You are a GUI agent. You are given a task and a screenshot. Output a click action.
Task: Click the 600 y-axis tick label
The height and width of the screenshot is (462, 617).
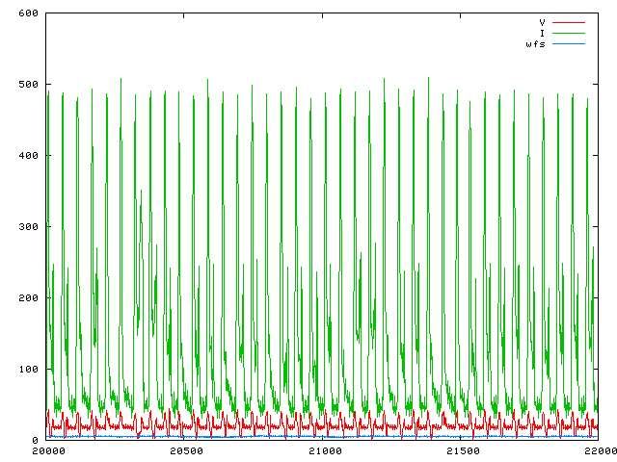[x=28, y=13]
